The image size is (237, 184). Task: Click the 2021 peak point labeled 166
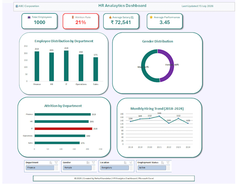click(x=159, y=116)
